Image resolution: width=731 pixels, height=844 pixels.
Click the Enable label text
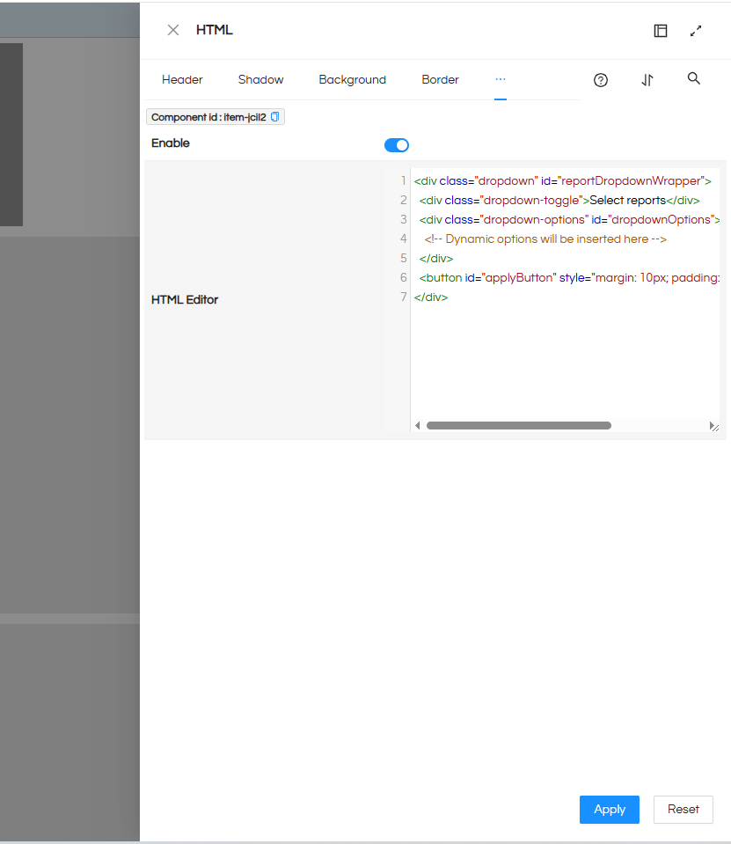click(x=171, y=143)
